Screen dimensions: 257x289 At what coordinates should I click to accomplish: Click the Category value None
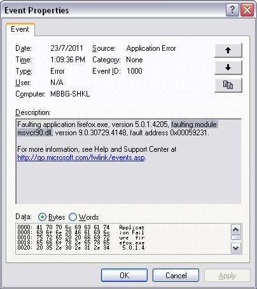(134, 60)
